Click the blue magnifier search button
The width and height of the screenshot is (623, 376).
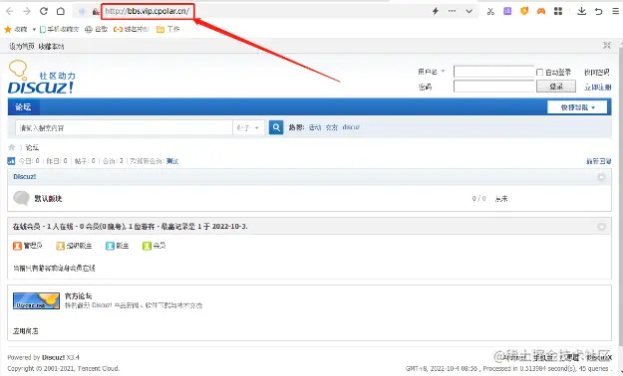[276, 127]
